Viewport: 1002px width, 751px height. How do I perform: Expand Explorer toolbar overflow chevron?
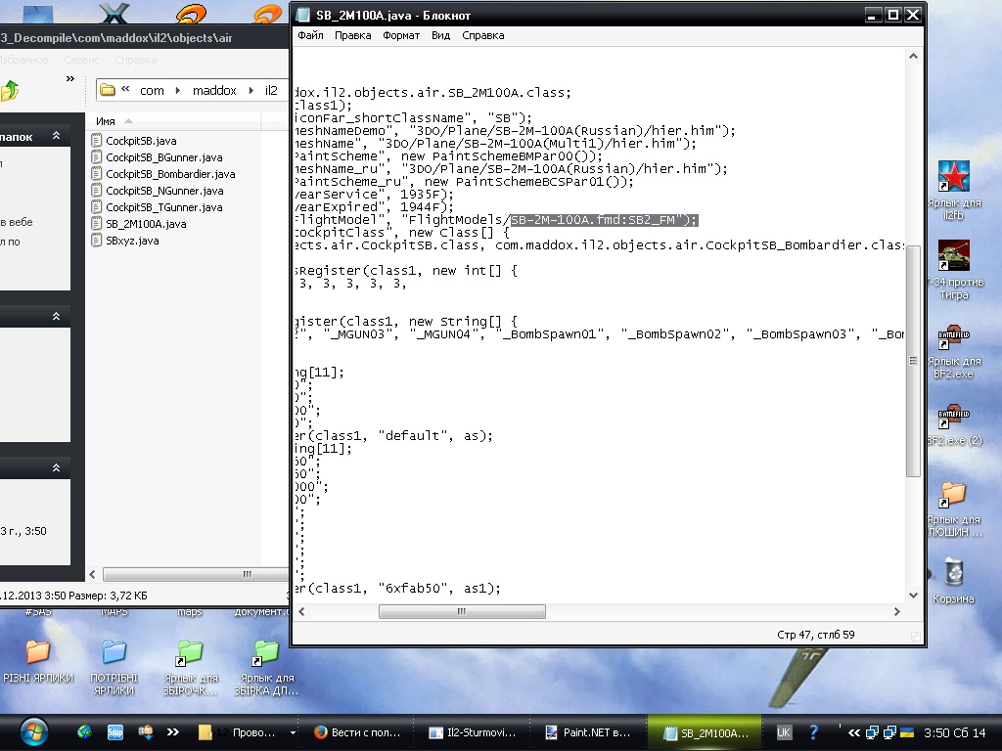(x=70, y=78)
